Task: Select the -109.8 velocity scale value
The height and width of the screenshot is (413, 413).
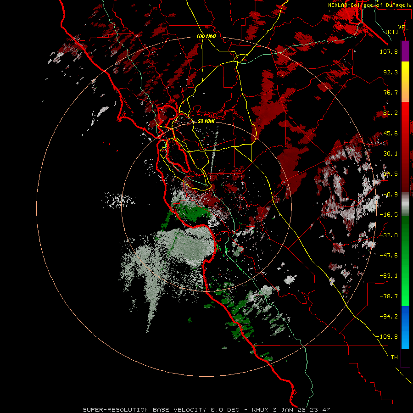Action: click(x=387, y=337)
